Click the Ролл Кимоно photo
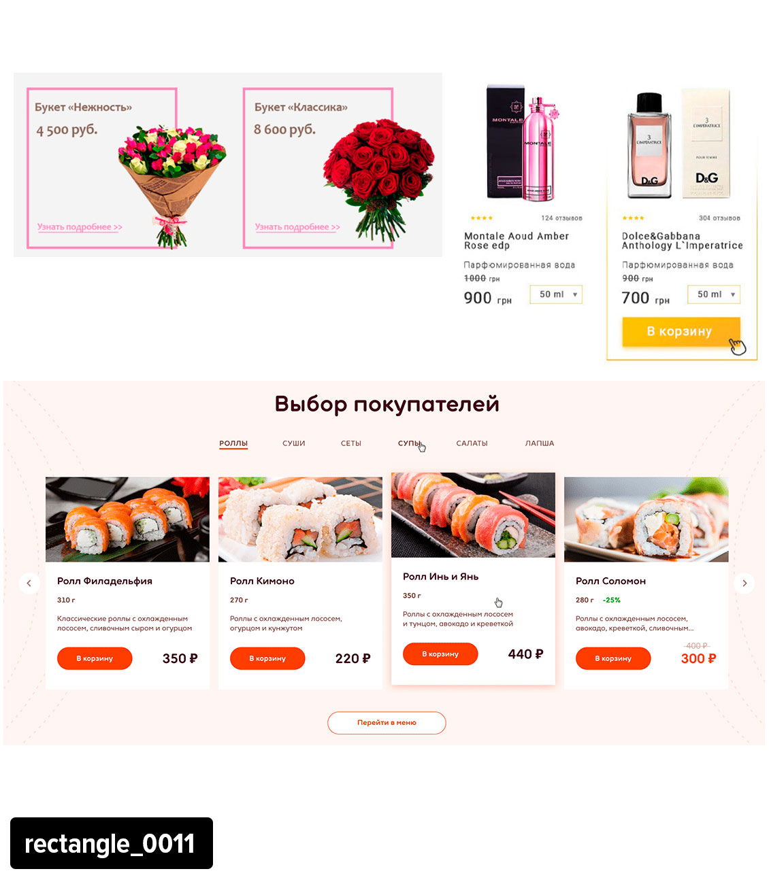The image size is (769, 884). (300, 520)
